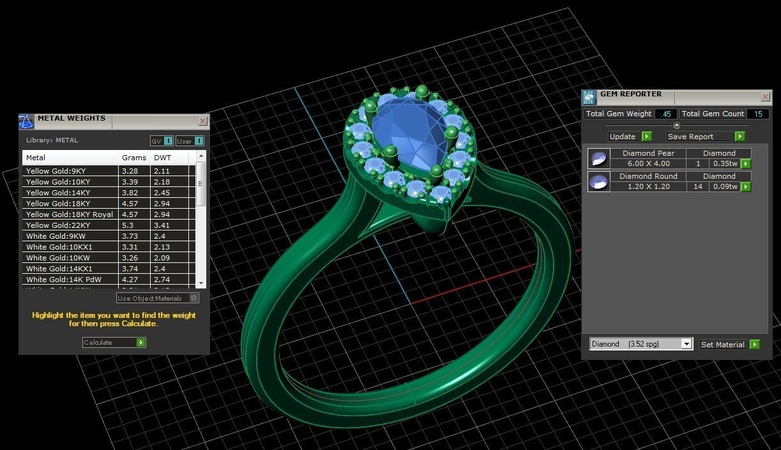Click the Save Report button

706,137
